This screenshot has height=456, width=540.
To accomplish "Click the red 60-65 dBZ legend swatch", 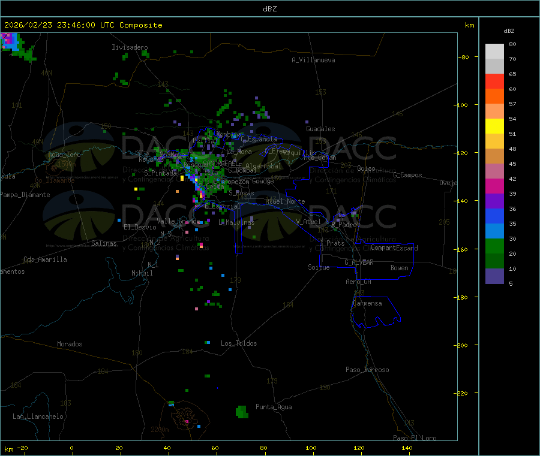I will click(x=494, y=81).
